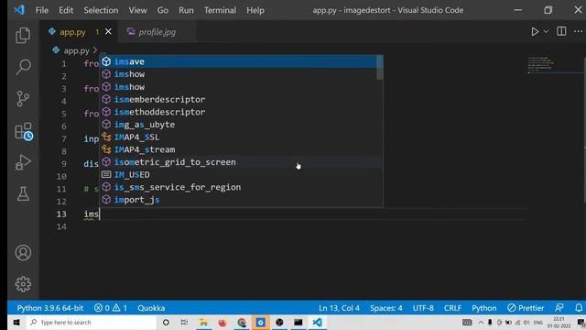The height and width of the screenshot is (330, 586).
Task: Open the View menu
Action: coord(138,10)
